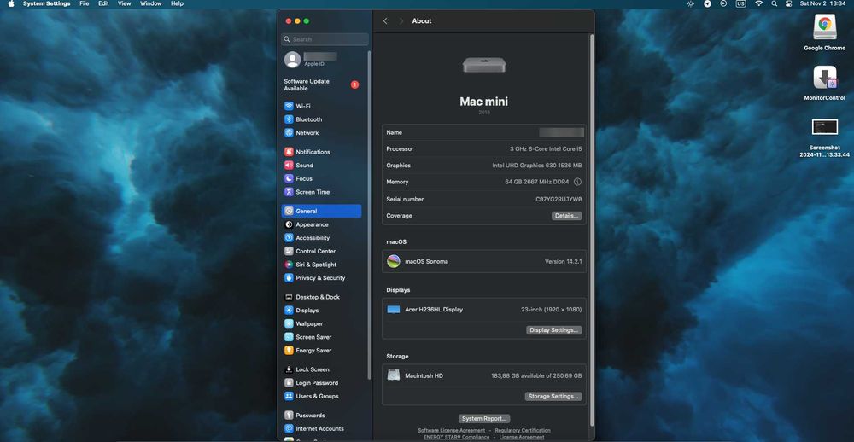Open Apple ID account entry
854x442 pixels.
(x=321, y=60)
